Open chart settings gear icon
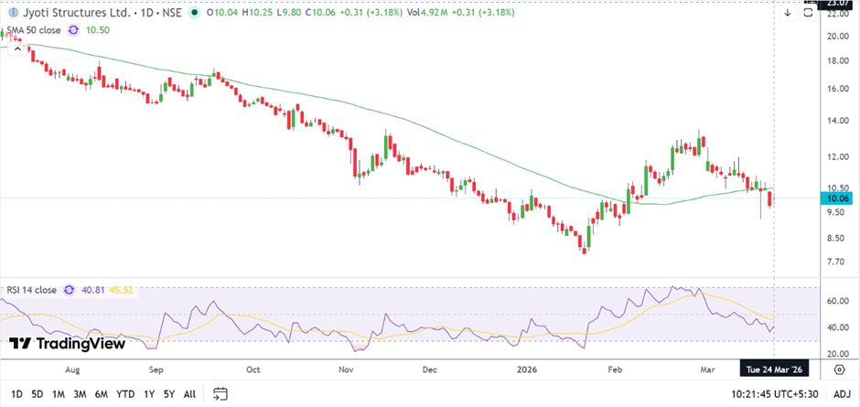This screenshot has height=407, width=860. (x=838, y=369)
